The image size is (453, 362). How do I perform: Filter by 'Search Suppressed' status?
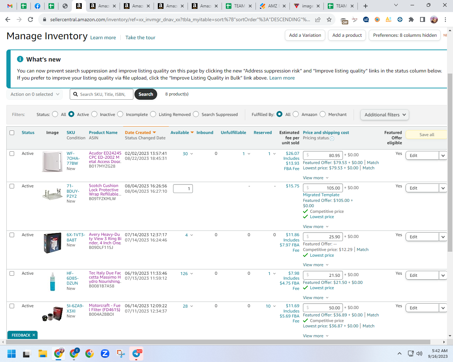click(x=196, y=114)
